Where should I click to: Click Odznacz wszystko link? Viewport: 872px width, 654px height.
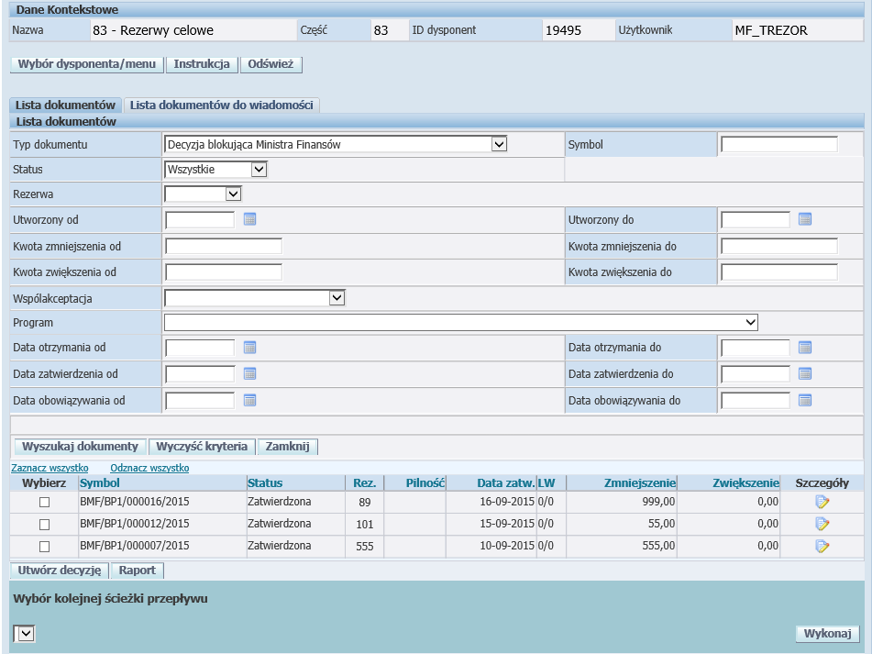[149, 468]
